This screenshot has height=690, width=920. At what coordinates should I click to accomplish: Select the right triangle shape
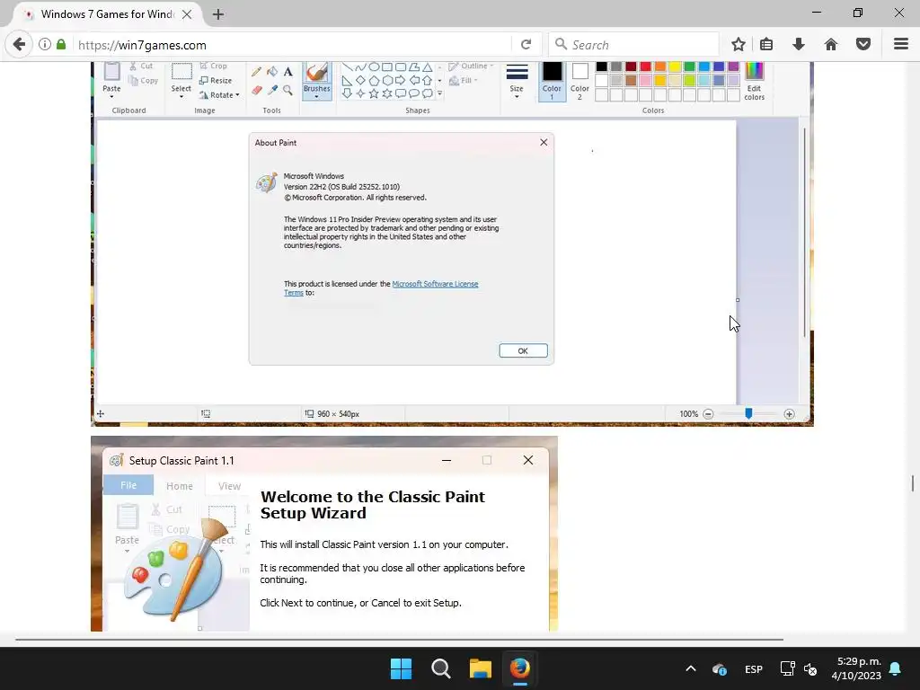tap(347, 80)
